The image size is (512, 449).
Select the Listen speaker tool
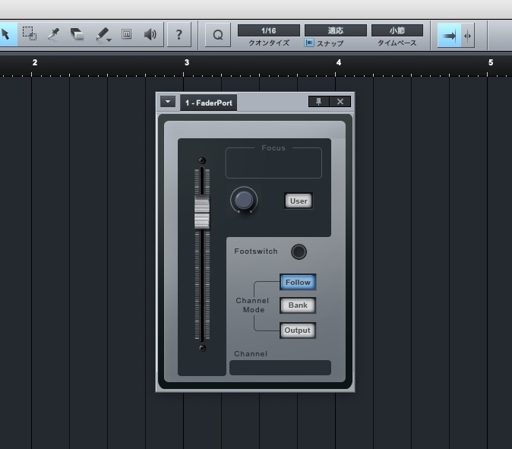click(150, 34)
